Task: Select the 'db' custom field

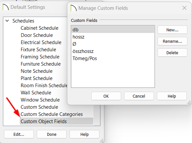Action: click(113, 30)
